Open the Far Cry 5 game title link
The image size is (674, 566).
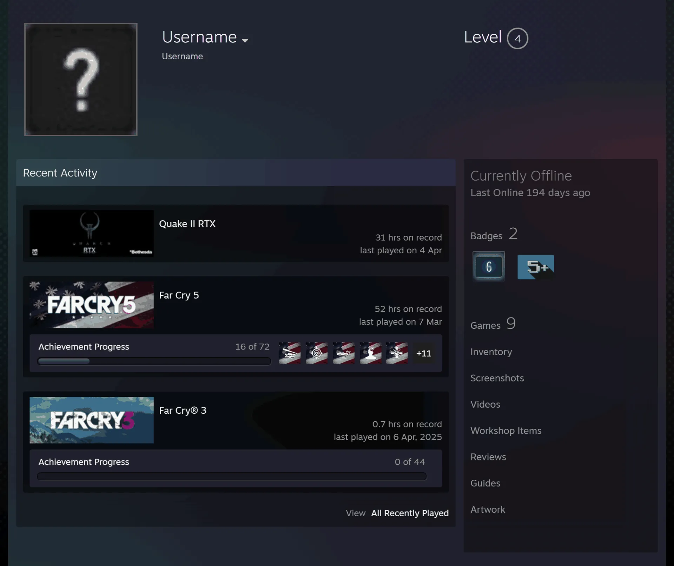[179, 295]
